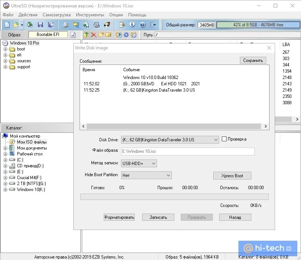Open the Помощь menu
Image resolution: width=301 pixels, height=260 pixels.
click(137, 15)
